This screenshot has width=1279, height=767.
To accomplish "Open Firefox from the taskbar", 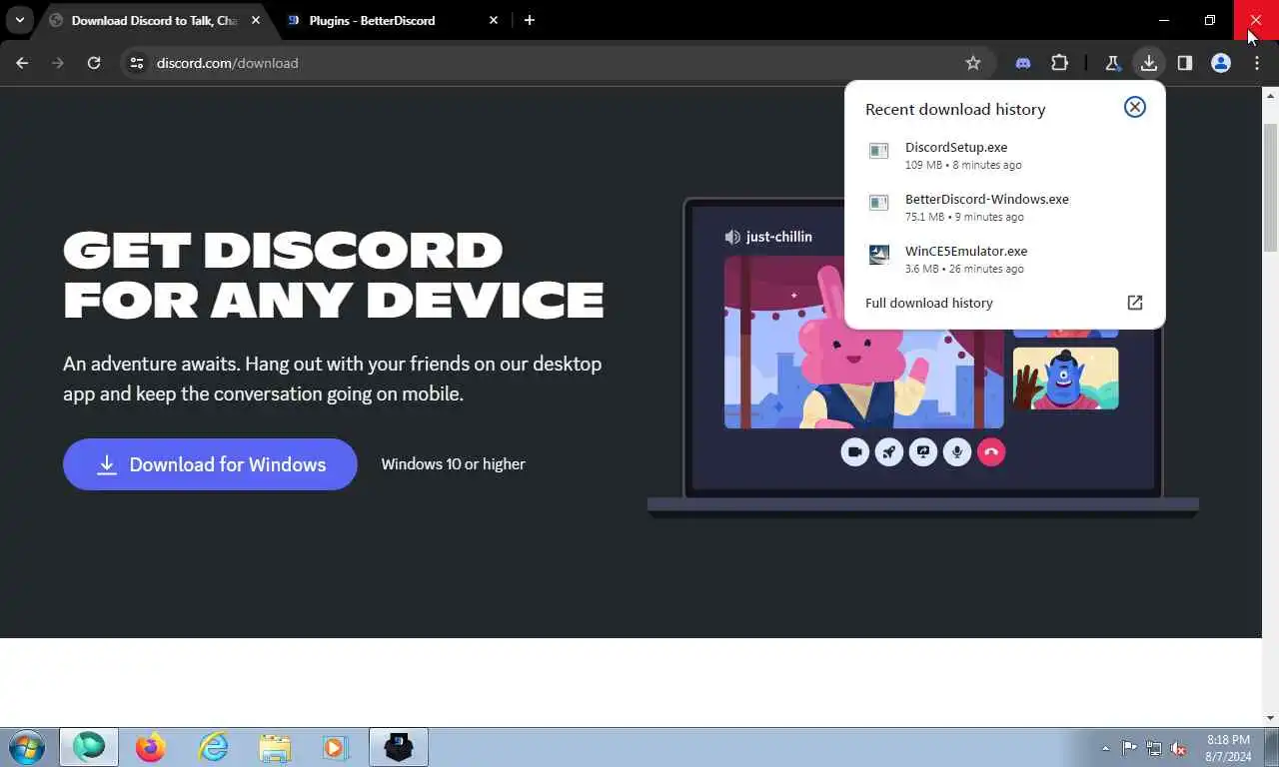I will tap(151, 747).
